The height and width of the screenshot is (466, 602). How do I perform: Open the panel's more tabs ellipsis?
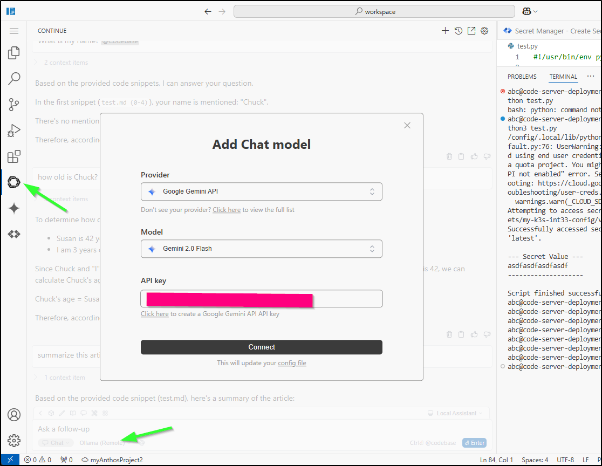tap(591, 77)
